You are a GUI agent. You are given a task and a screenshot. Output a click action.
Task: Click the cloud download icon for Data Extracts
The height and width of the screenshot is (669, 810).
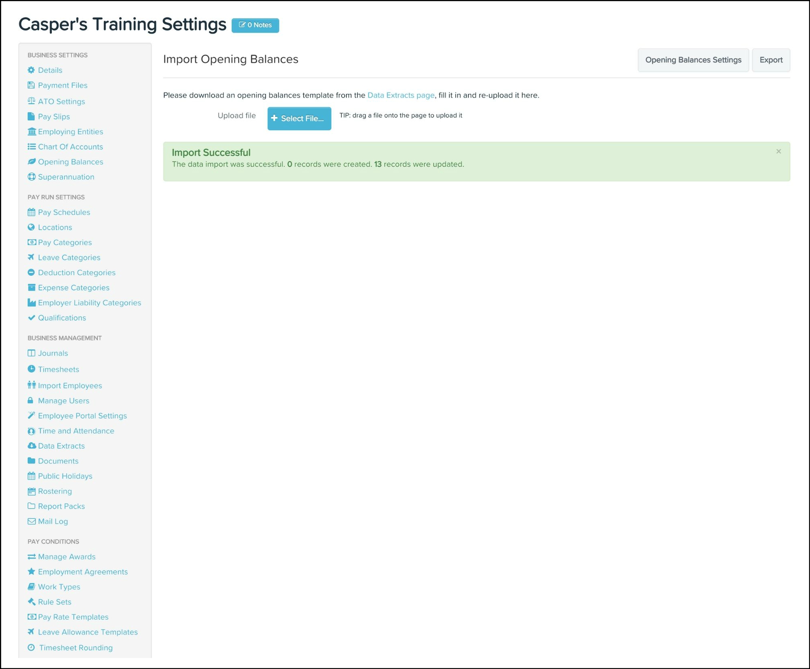[x=31, y=445]
